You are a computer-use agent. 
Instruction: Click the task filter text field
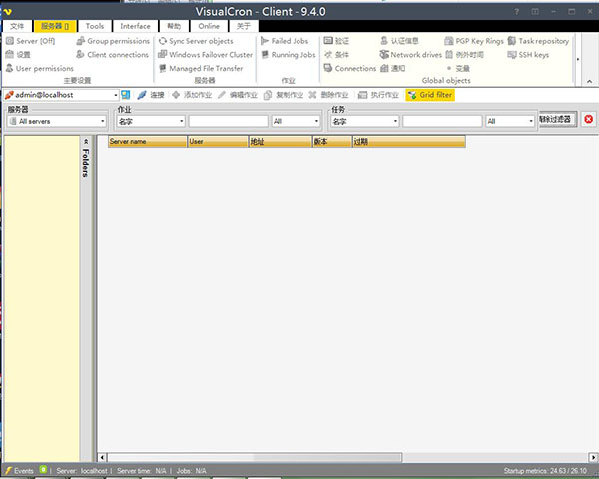(442, 121)
